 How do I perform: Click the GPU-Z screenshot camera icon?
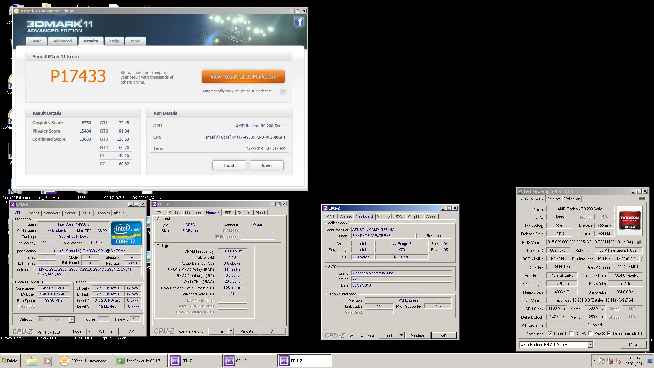pos(642,198)
